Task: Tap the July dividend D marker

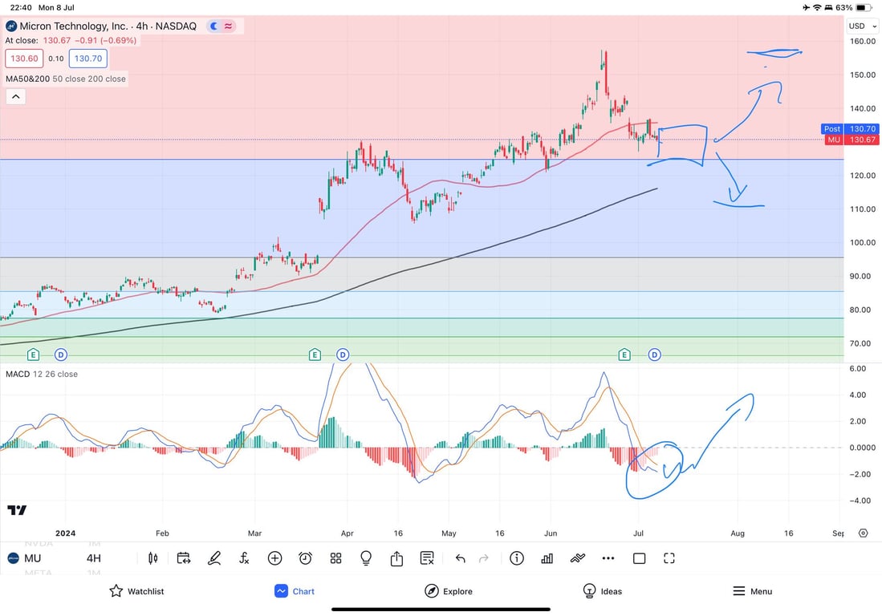Action: pos(654,355)
